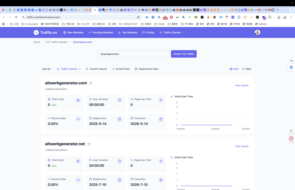
Task: Open the 生财有术网页版 bookmark
Action: click(50, 24)
